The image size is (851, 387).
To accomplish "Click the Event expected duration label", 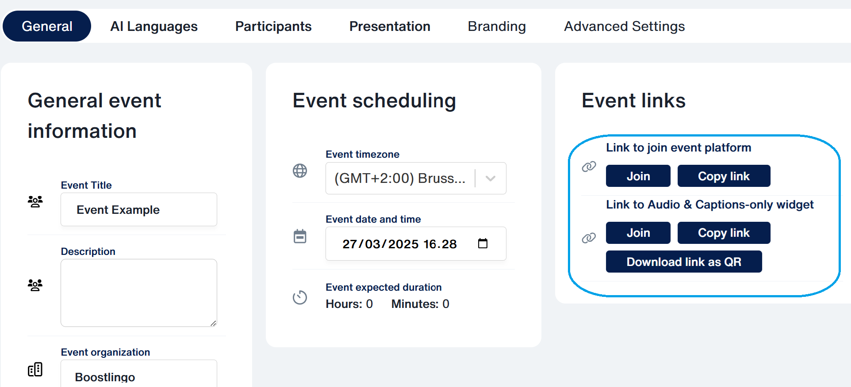I will pos(383,287).
